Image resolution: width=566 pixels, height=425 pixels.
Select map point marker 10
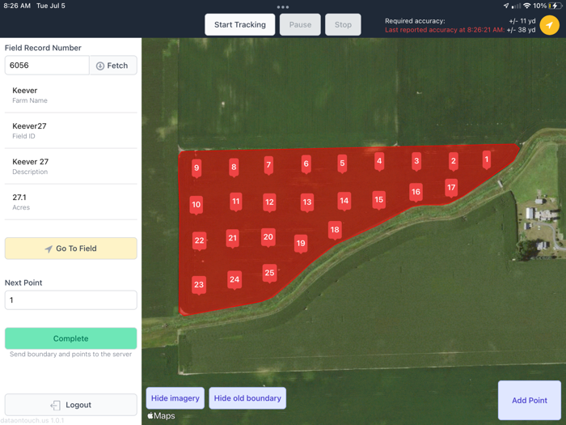click(x=196, y=206)
